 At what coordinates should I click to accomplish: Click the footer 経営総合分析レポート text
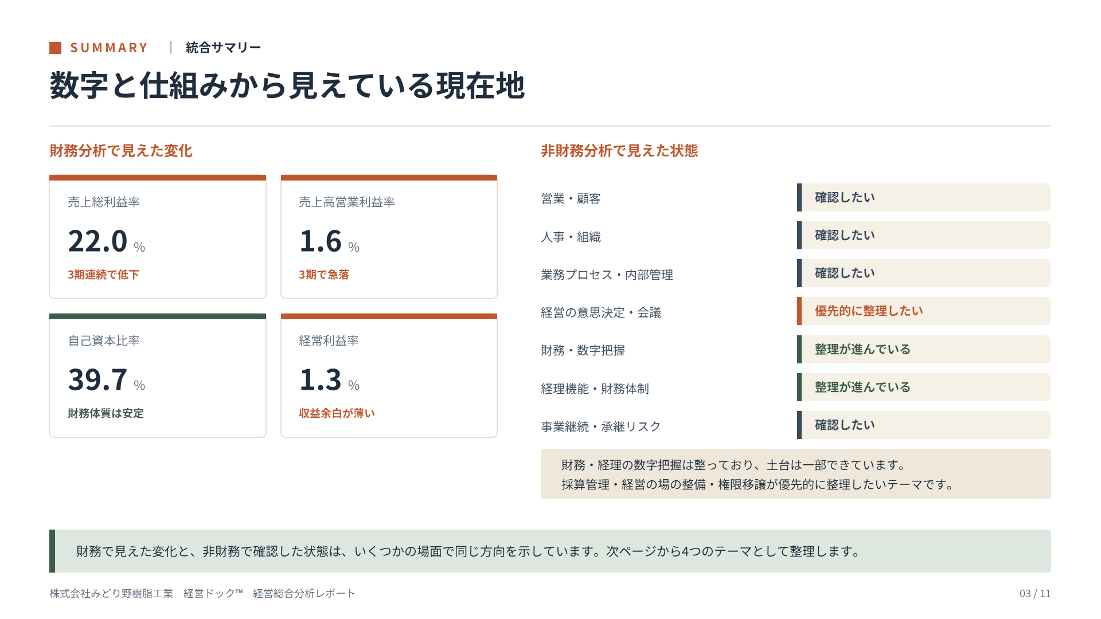[304, 594]
